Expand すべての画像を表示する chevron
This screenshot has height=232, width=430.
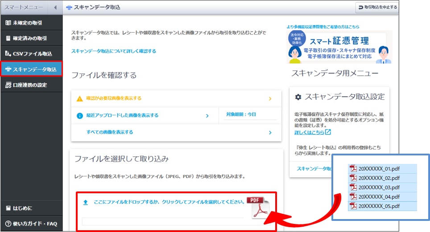pos(270,133)
